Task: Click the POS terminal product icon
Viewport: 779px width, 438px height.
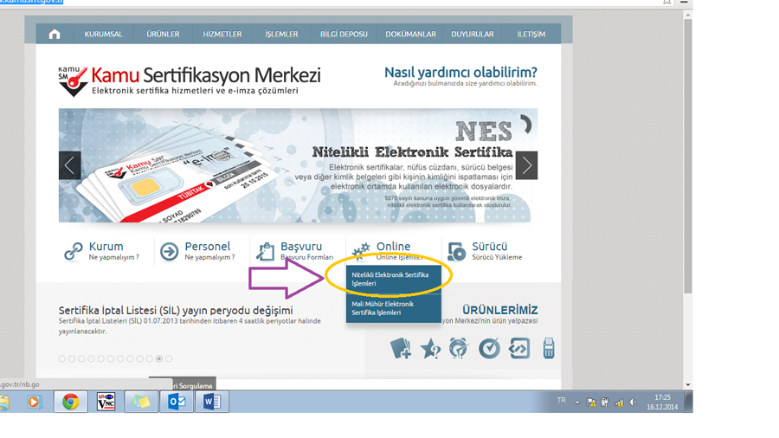Action: click(x=549, y=348)
